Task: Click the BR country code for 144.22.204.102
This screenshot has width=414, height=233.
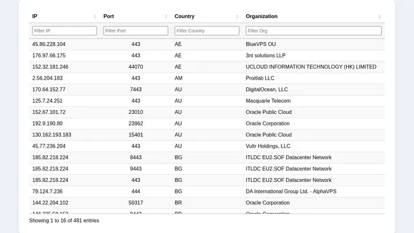Action: click(x=179, y=203)
